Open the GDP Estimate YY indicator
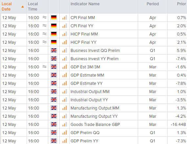Screen dimensions: 187x144 [87, 83]
